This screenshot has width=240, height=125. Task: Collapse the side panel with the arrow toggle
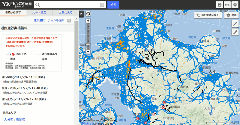[81, 13]
